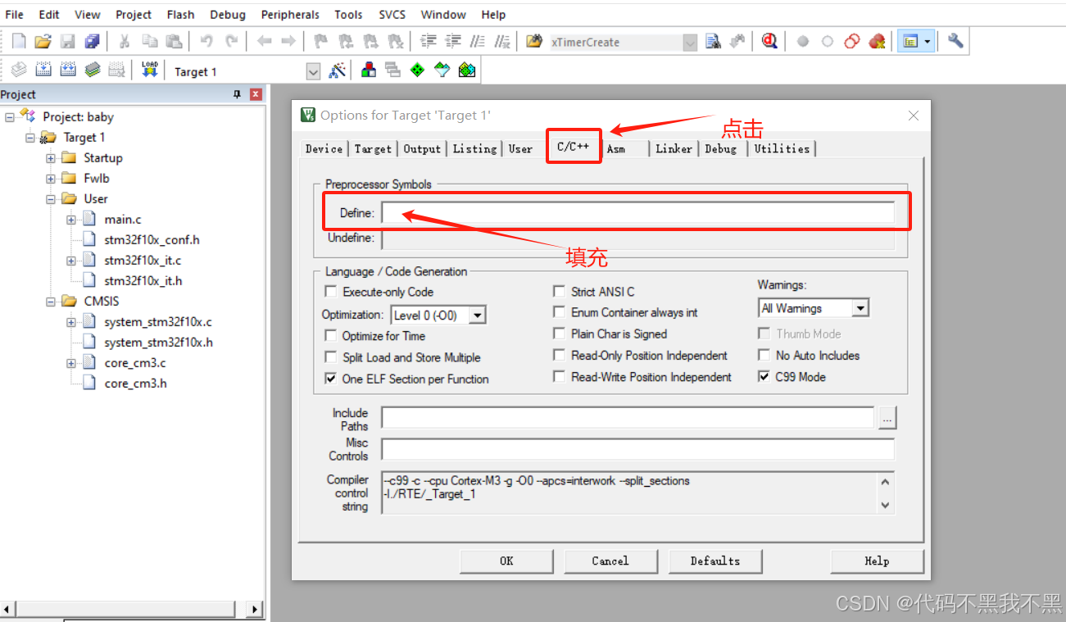This screenshot has height=622, width=1066.
Task: Switch to the Linker tab
Action: click(674, 148)
